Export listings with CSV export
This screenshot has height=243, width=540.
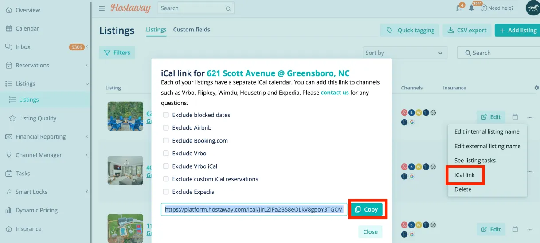click(466, 30)
